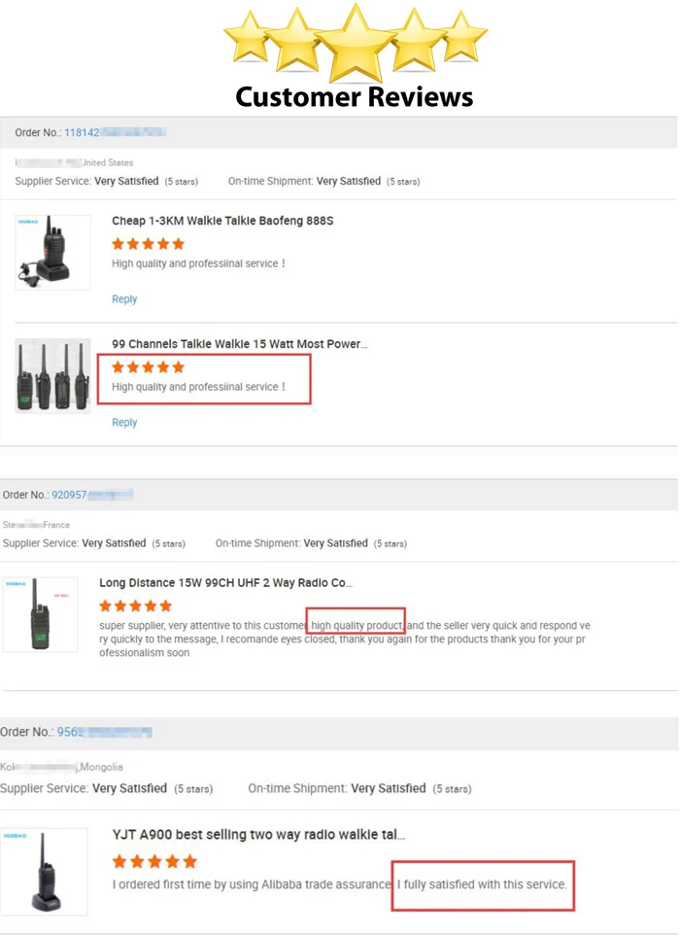
Task: Click the Baofeng 888S product thumbnail
Action: point(52,251)
